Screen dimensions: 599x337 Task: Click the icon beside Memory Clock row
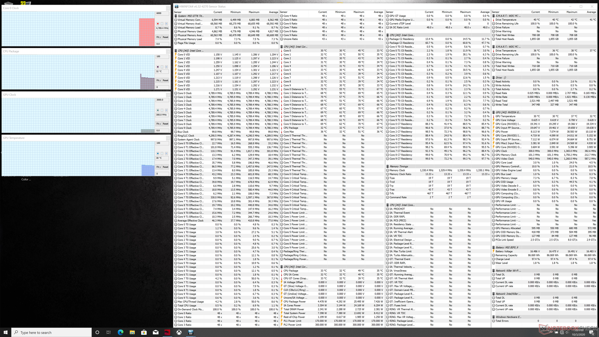[388, 170]
